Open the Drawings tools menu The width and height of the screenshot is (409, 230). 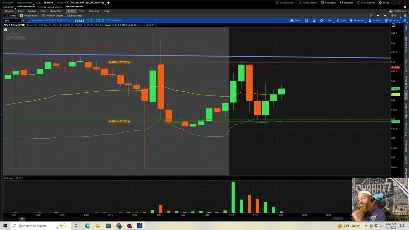point(357,20)
